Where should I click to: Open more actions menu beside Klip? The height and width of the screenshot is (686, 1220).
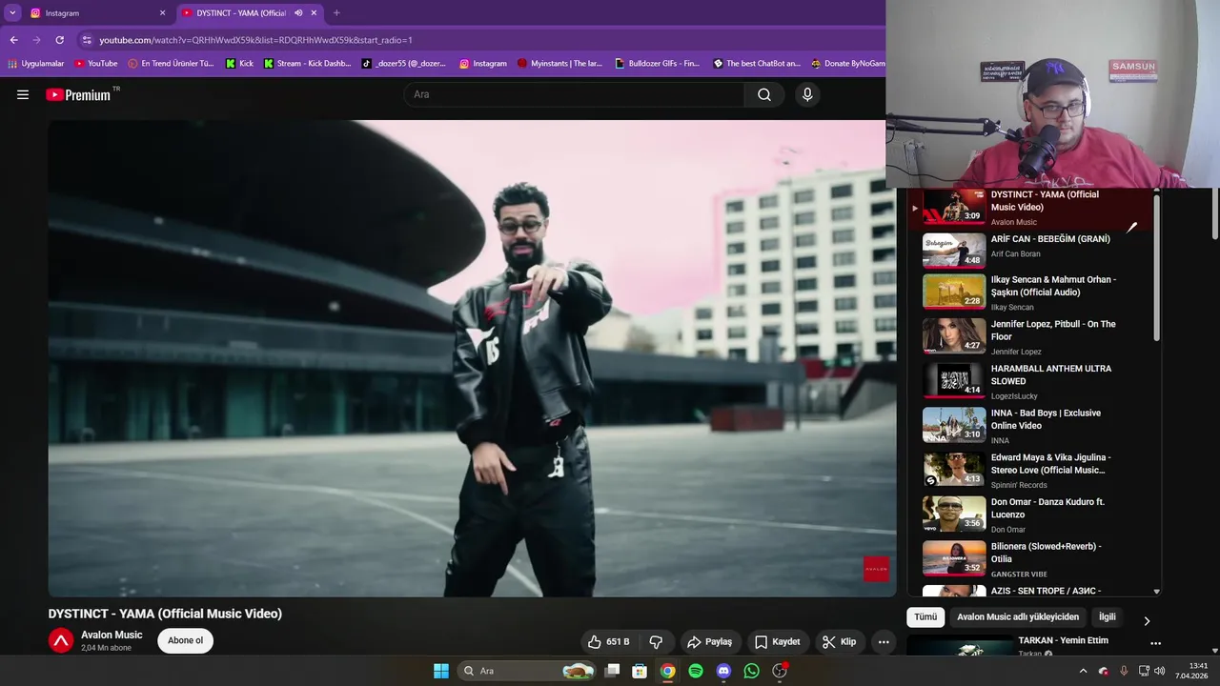click(x=884, y=642)
